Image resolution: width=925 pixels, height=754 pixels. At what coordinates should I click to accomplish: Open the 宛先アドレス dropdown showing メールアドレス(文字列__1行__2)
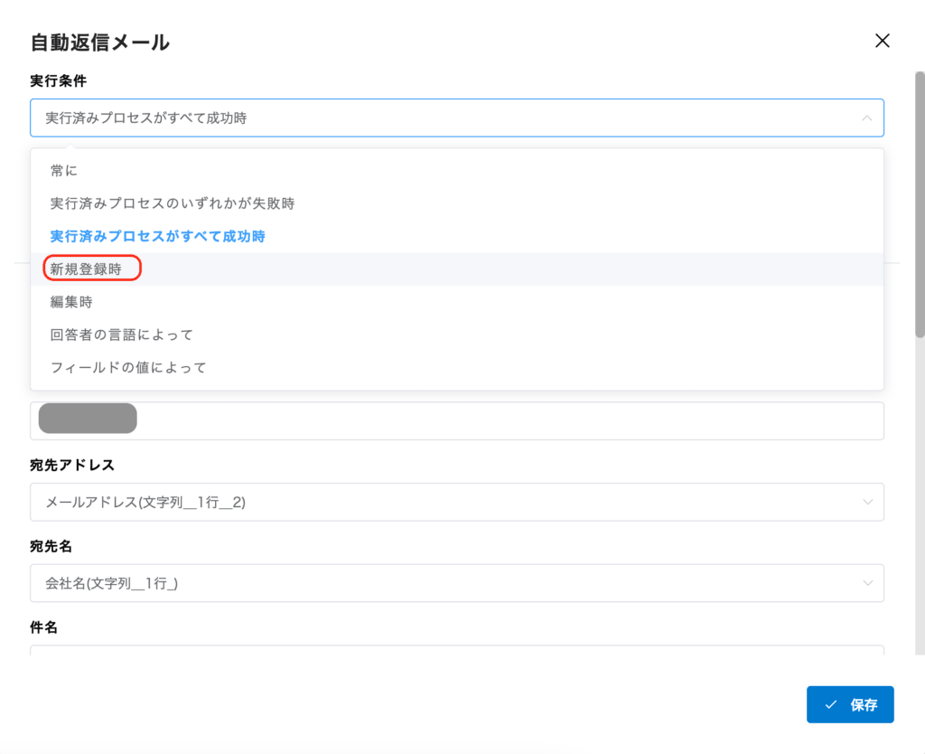452,502
